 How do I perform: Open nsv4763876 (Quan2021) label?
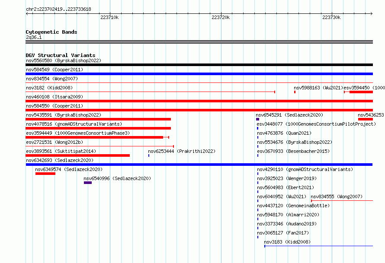coord(284,133)
